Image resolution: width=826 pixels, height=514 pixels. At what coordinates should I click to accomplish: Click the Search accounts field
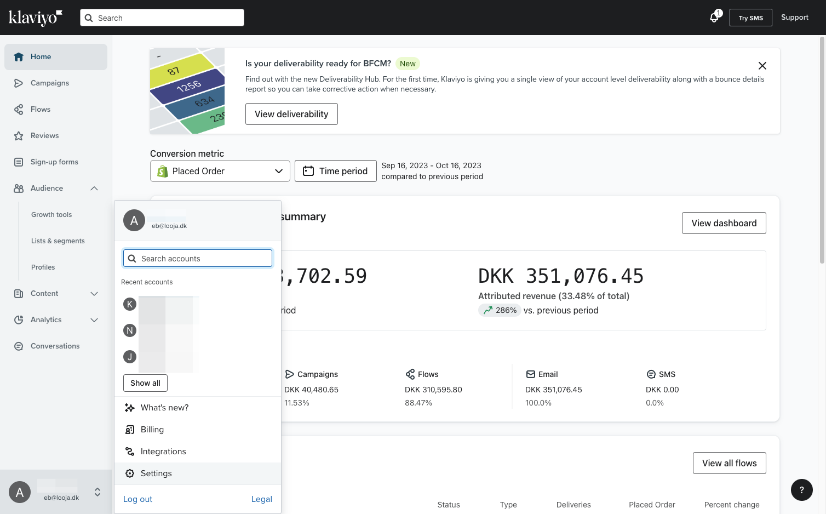tap(198, 259)
